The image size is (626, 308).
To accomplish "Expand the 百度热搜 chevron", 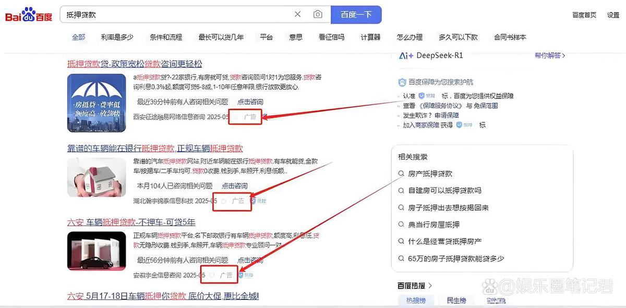I will click(x=430, y=286).
